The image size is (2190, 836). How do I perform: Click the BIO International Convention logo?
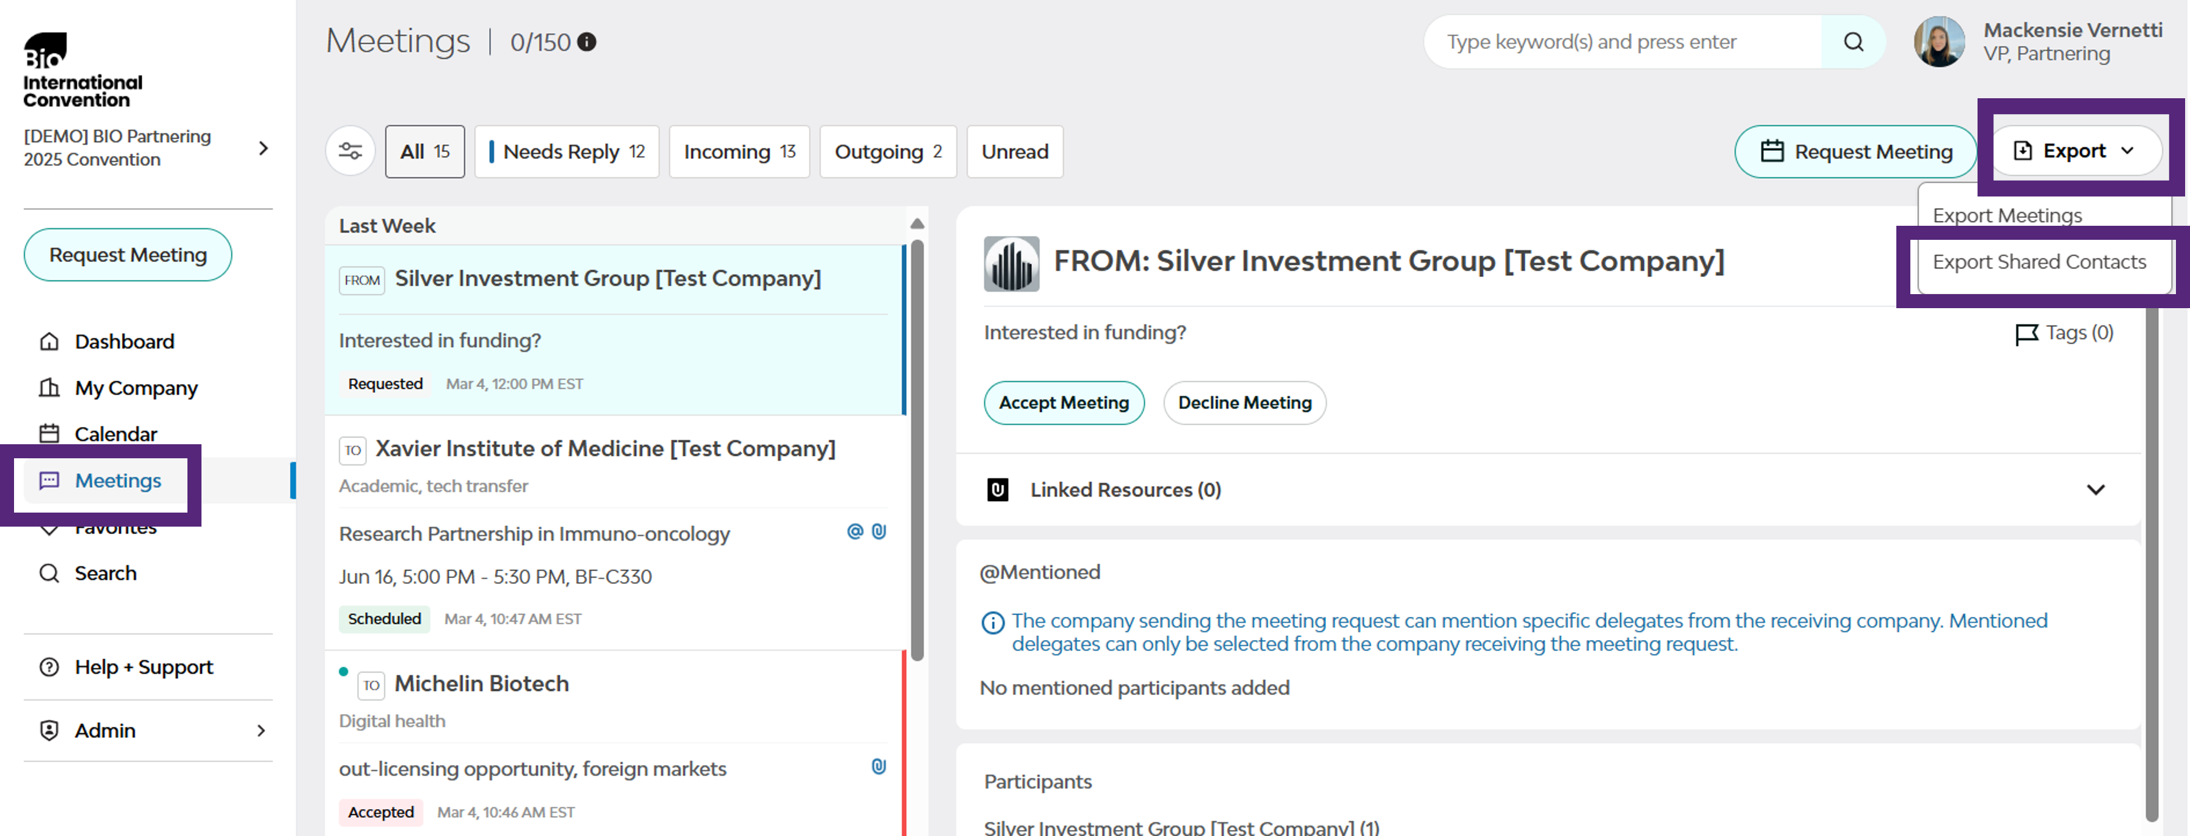point(82,71)
